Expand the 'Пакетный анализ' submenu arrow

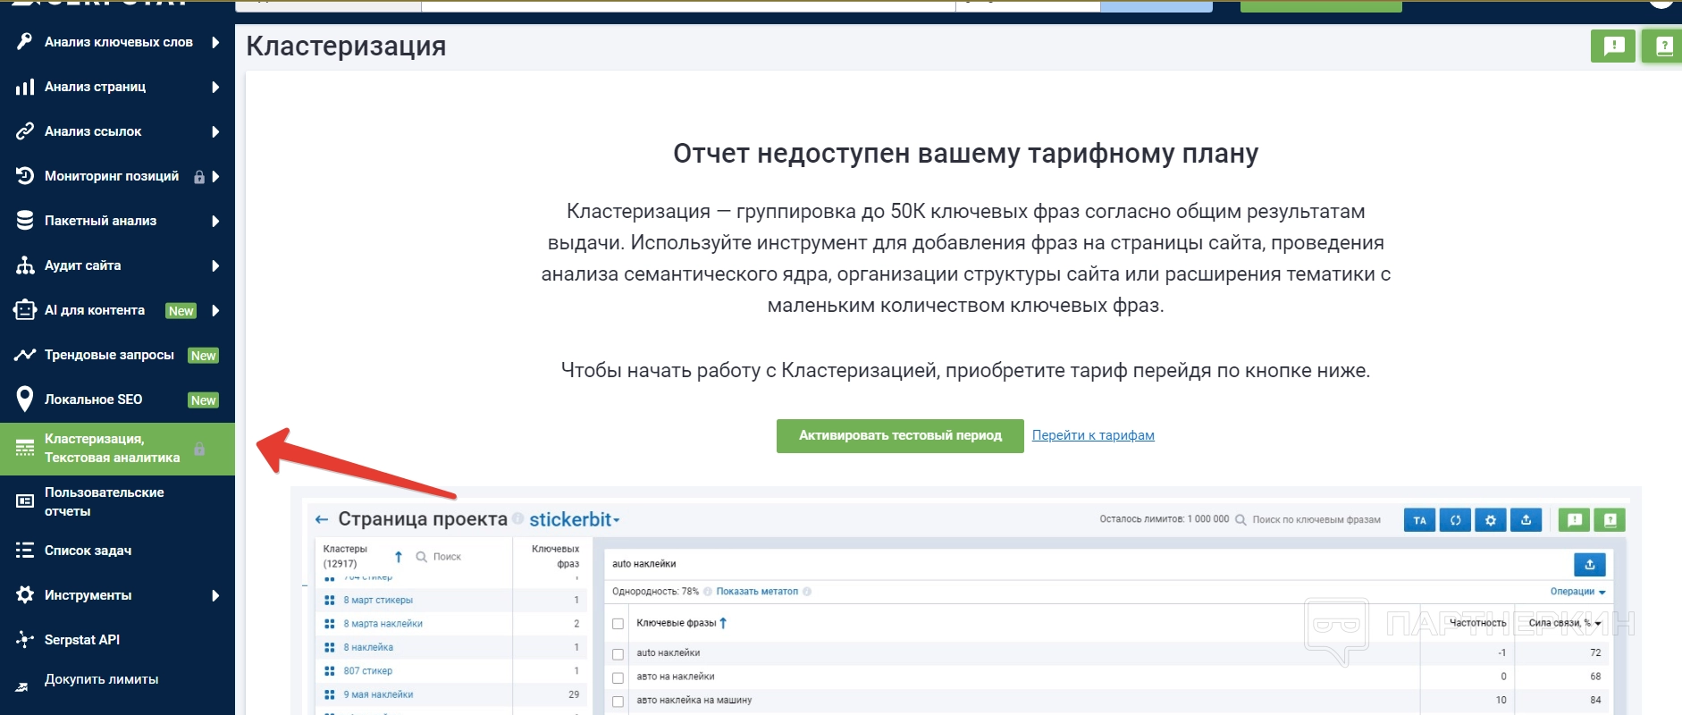click(215, 221)
